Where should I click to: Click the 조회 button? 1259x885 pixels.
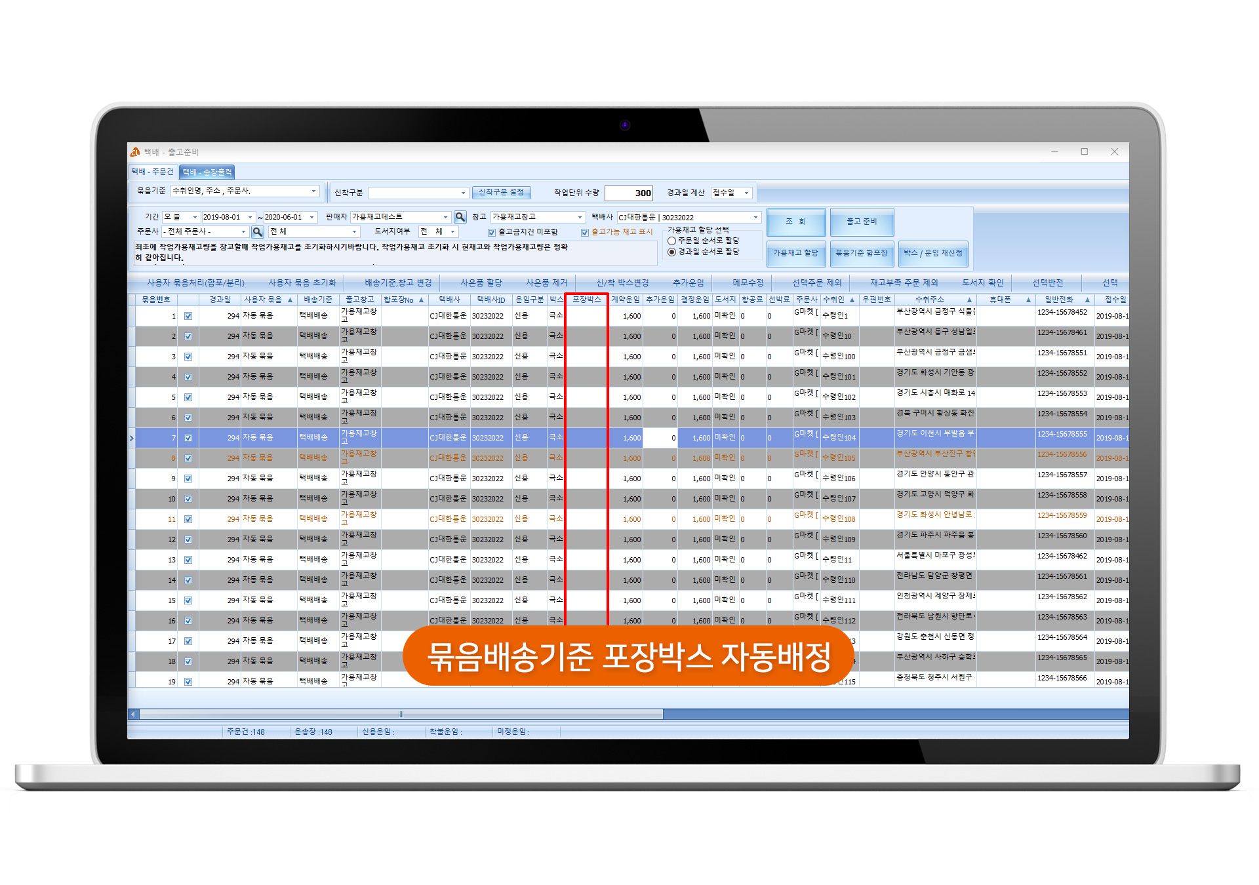(795, 222)
